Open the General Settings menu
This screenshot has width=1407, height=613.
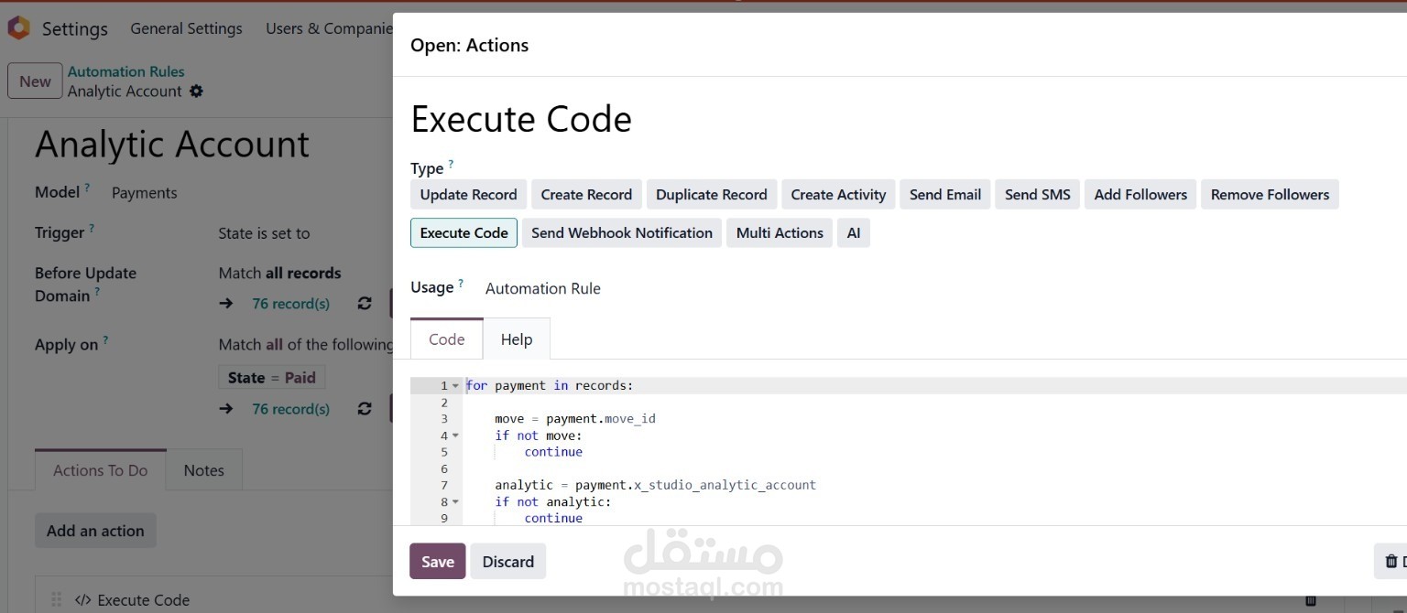(x=186, y=28)
